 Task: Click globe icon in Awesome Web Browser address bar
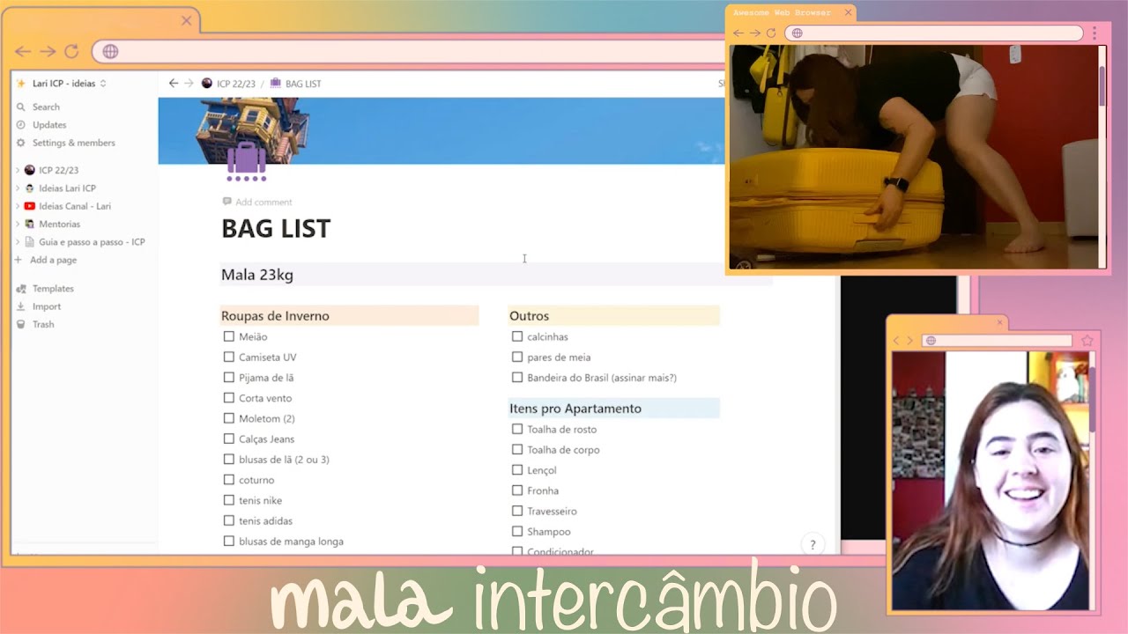(x=798, y=33)
